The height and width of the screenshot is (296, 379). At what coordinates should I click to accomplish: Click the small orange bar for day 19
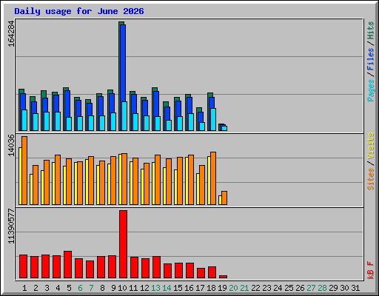pos(224,198)
